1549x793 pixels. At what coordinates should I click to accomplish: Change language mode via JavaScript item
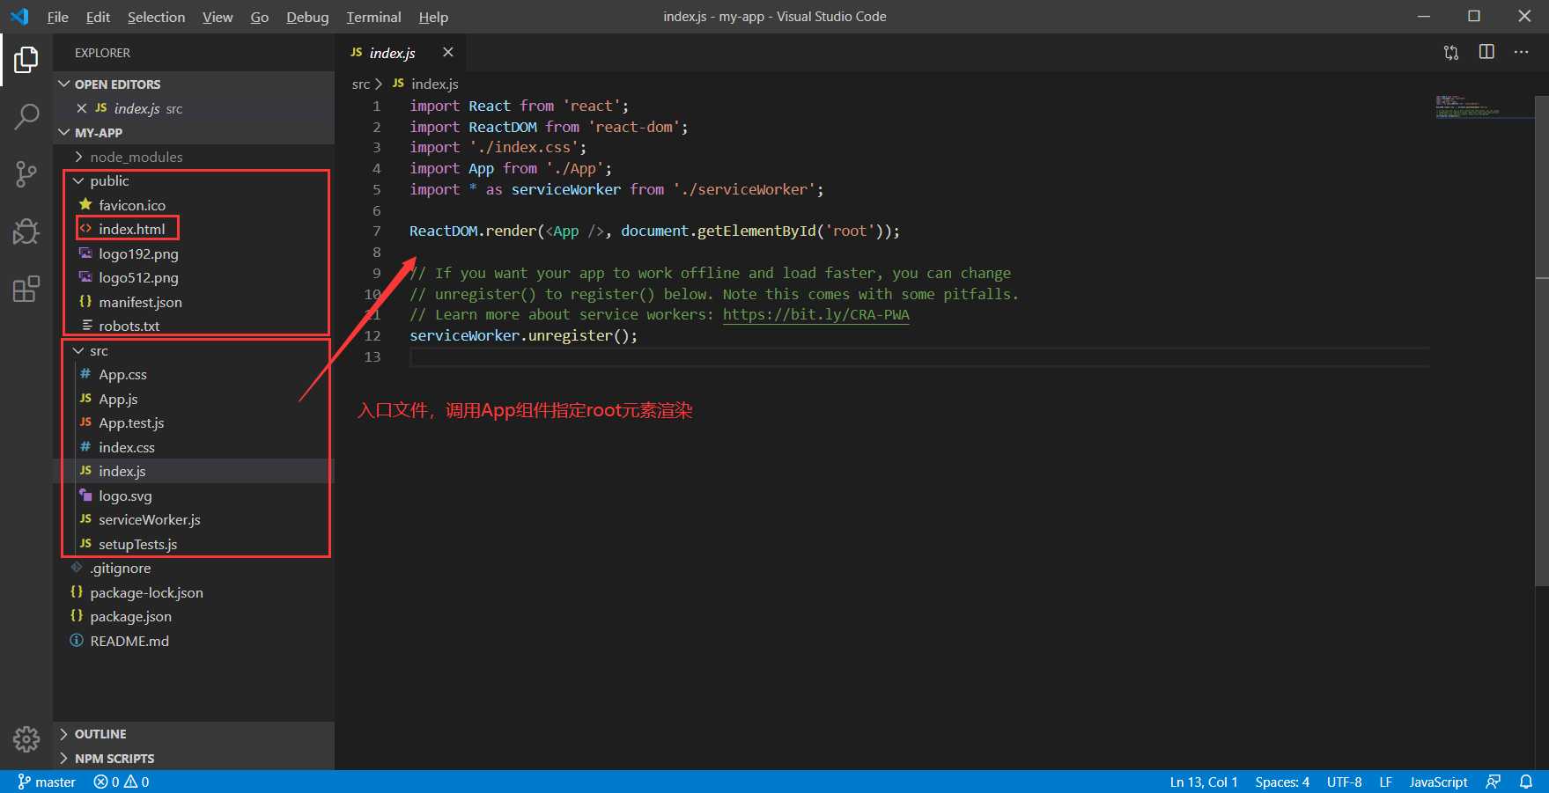coord(1438,782)
